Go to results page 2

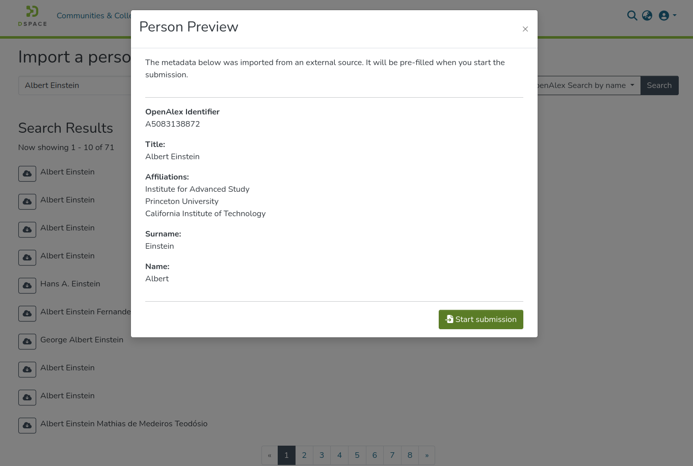(x=304, y=455)
